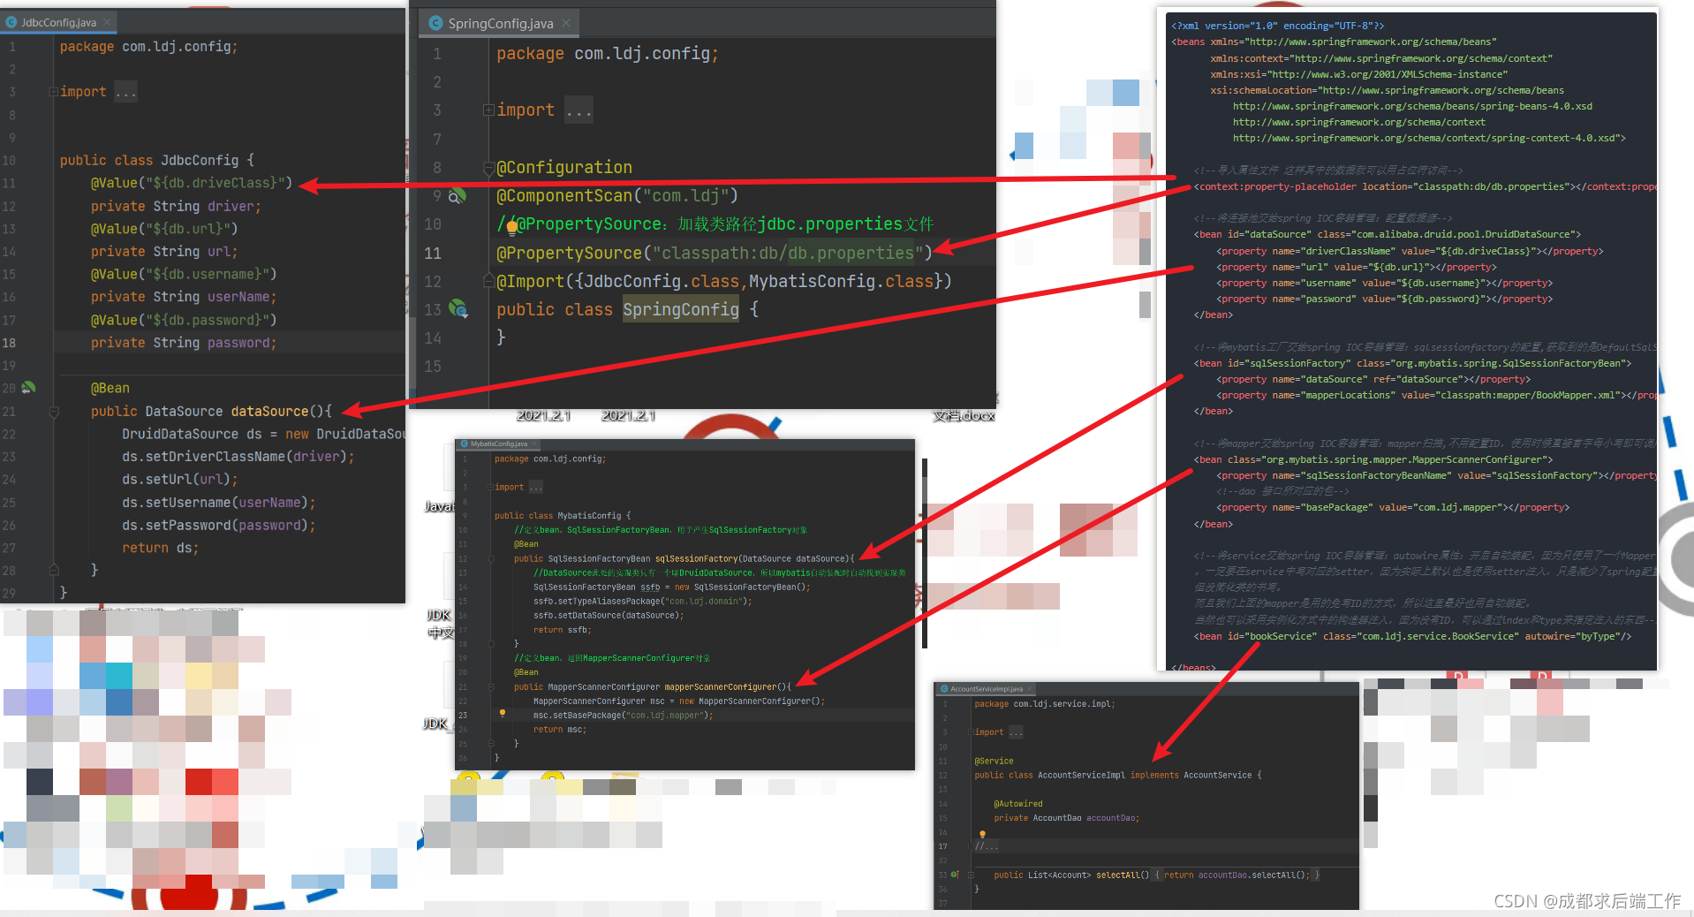Viewport: 1694px width, 917px height.
Task: Click 'ds.setUsername(userName);' line
Action: 219,503
